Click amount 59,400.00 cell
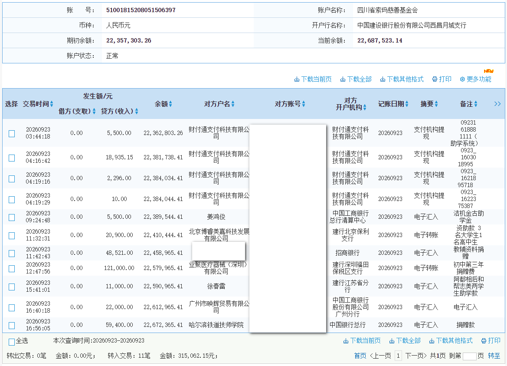 pyautogui.click(x=119, y=325)
